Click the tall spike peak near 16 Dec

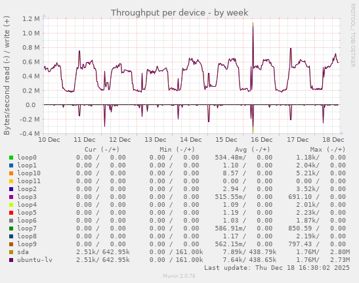click(253, 23)
